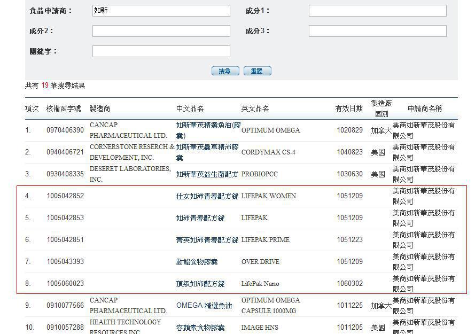
Task: Select approval number 1005042851
Action: coord(65,239)
